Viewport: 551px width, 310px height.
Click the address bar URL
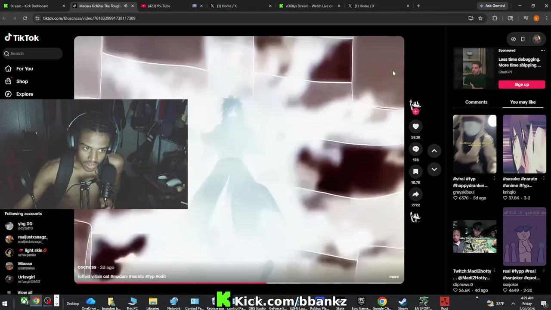point(89,18)
